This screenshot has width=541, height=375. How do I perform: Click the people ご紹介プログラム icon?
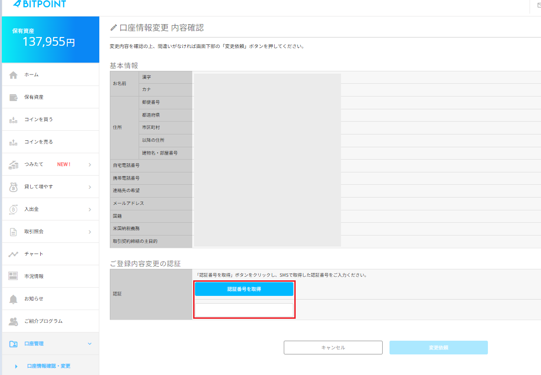pyautogui.click(x=13, y=321)
